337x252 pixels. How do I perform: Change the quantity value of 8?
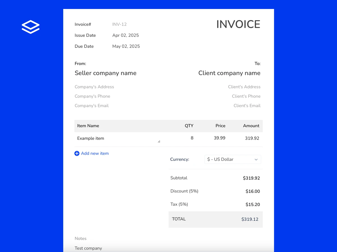[192, 138]
